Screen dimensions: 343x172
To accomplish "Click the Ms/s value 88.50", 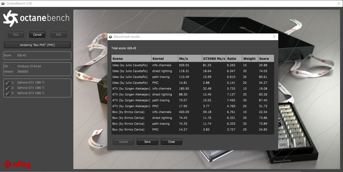I will tap(183, 94).
